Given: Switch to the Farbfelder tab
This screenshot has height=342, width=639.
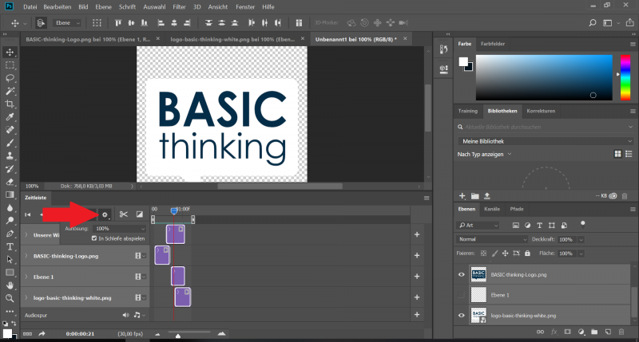Looking at the screenshot, I should pos(493,44).
